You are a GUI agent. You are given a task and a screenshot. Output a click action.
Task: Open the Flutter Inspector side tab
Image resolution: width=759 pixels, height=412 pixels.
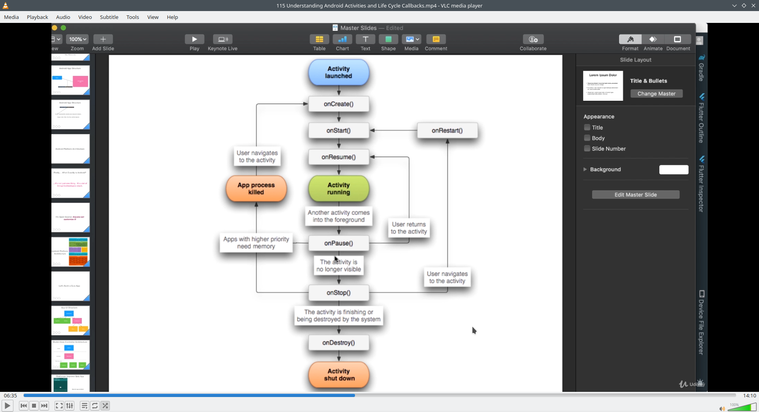(701, 184)
